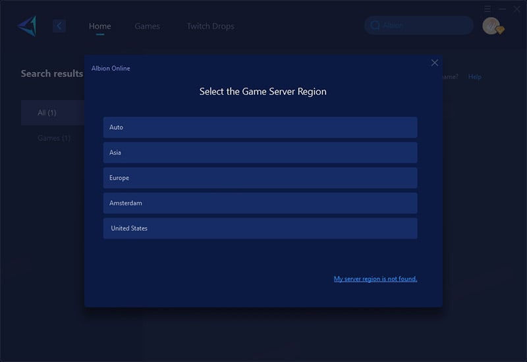Open the hamburger menu icon
527x362 pixels.
(x=487, y=9)
